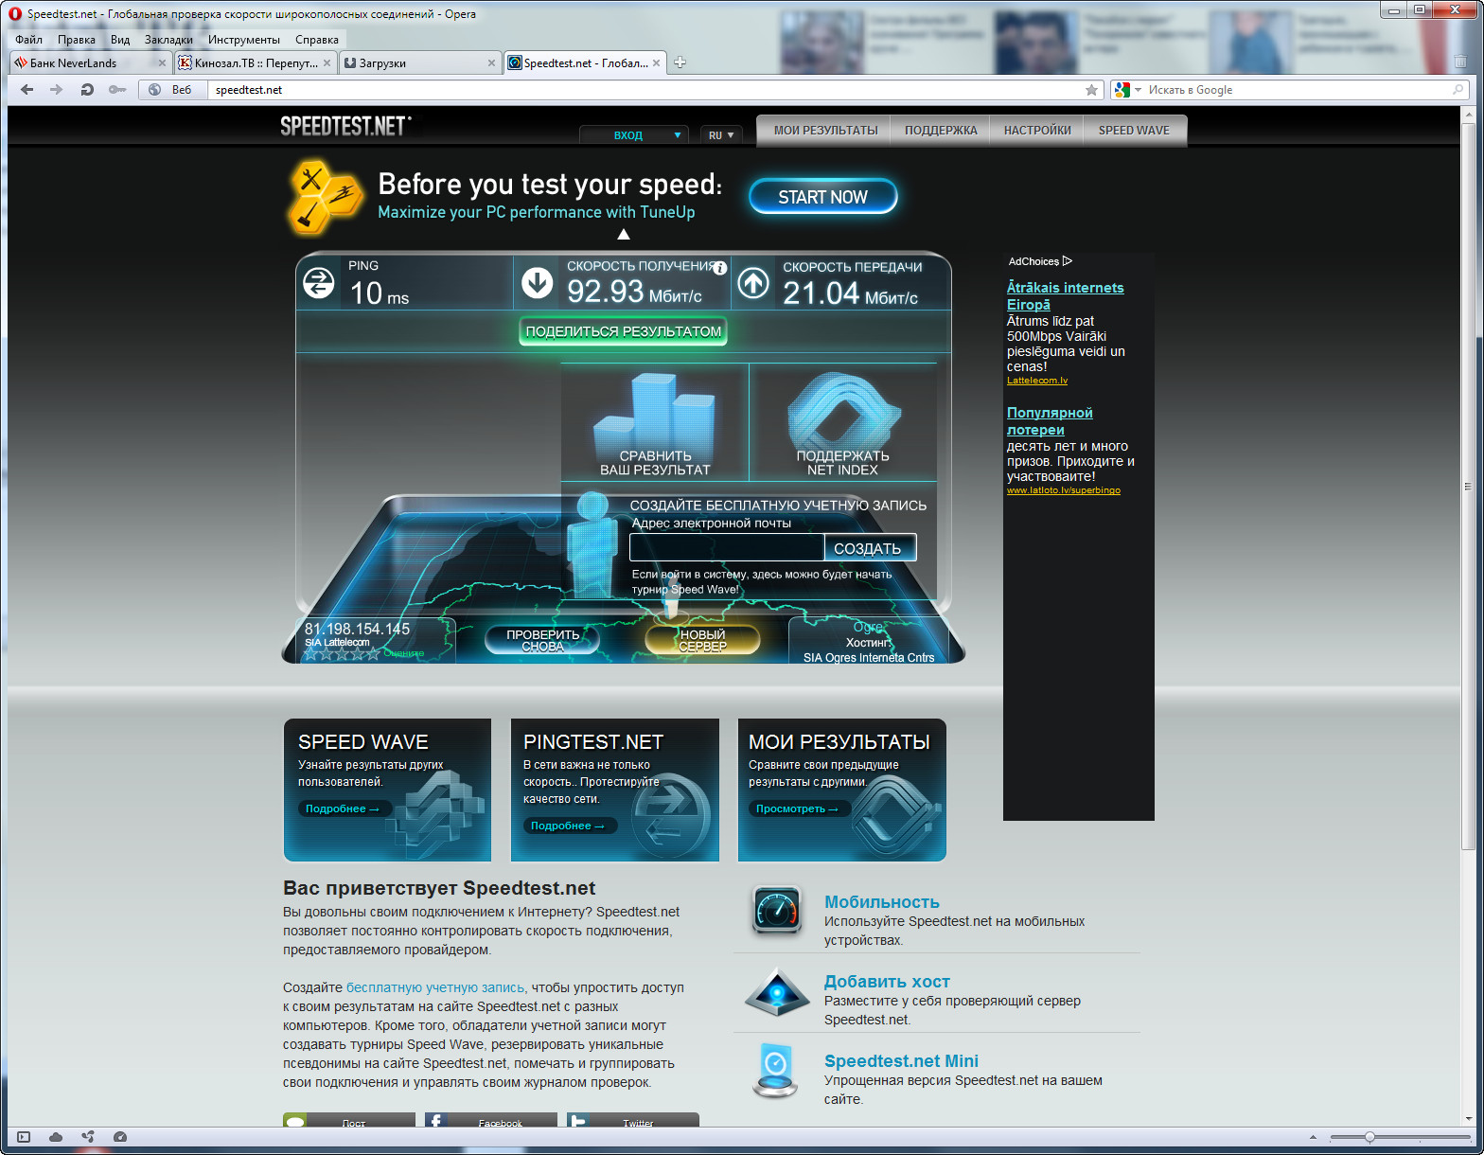
Task: Open the SPEED WAVE navigation tab
Action: coord(1134,131)
